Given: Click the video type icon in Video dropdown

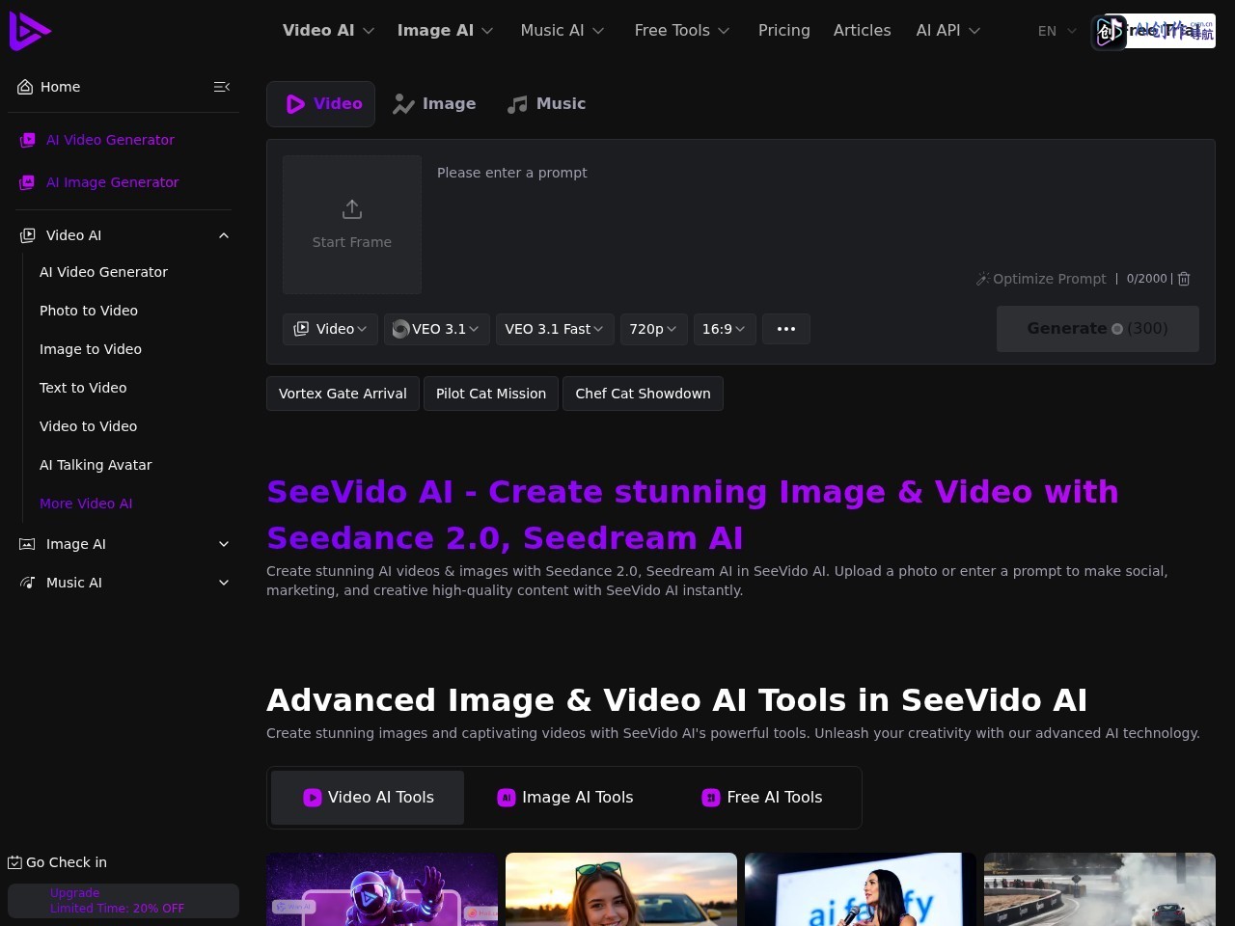Looking at the screenshot, I should click(x=301, y=329).
